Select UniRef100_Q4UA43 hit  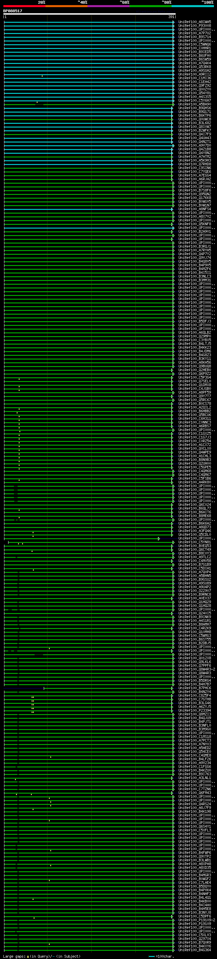[x=195, y=138]
